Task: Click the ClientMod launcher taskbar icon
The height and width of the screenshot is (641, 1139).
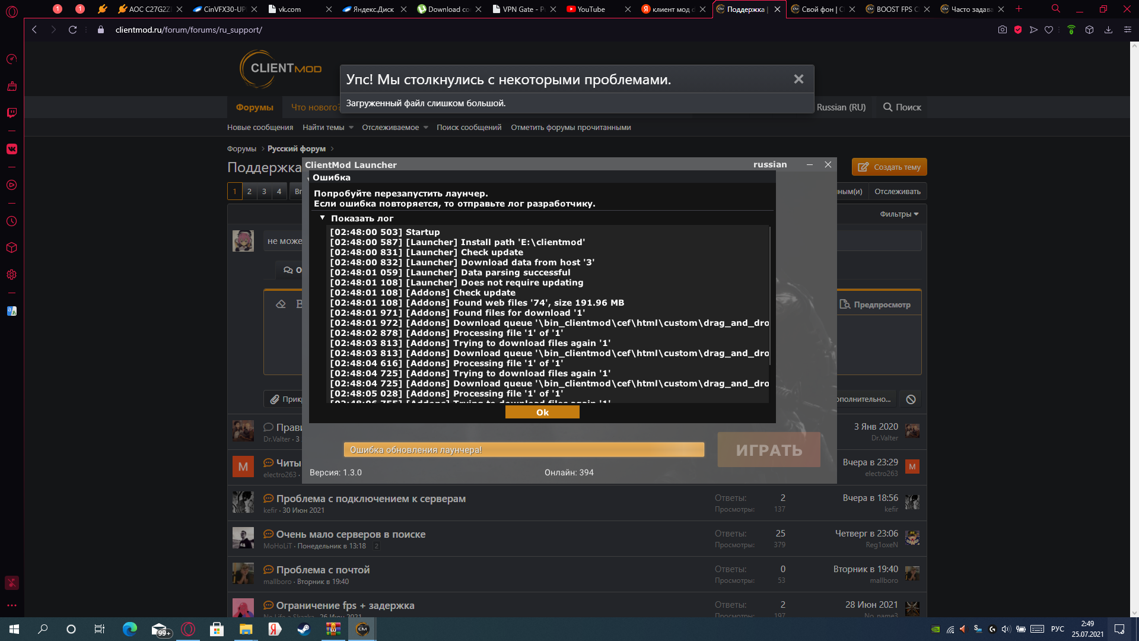Action: tap(362, 629)
